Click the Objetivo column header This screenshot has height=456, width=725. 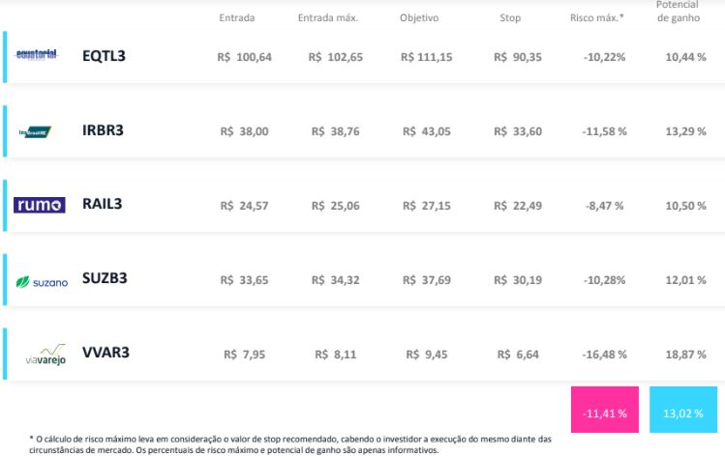419,18
